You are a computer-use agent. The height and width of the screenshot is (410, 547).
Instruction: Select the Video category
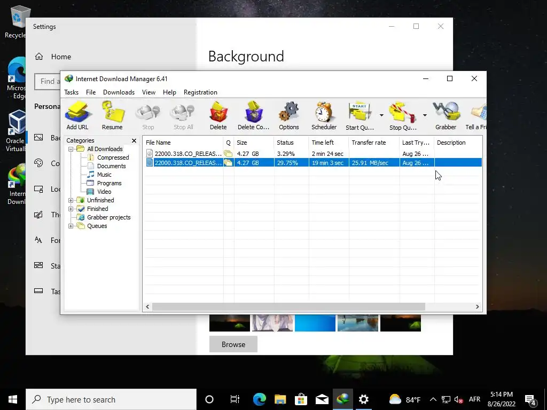click(x=104, y=192)
